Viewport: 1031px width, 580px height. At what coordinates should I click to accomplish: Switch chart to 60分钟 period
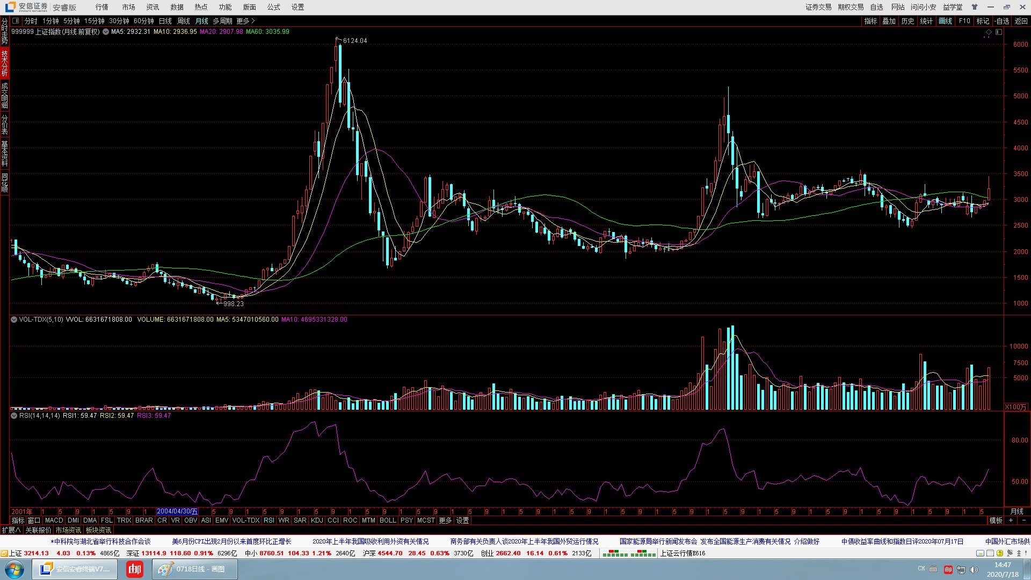(144, 21)
